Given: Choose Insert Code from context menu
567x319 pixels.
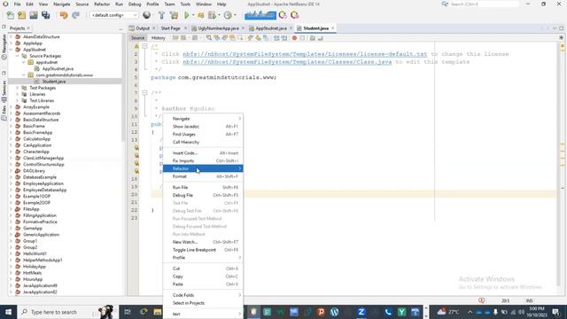Looking at the screenshot, I should click(203, 153).
